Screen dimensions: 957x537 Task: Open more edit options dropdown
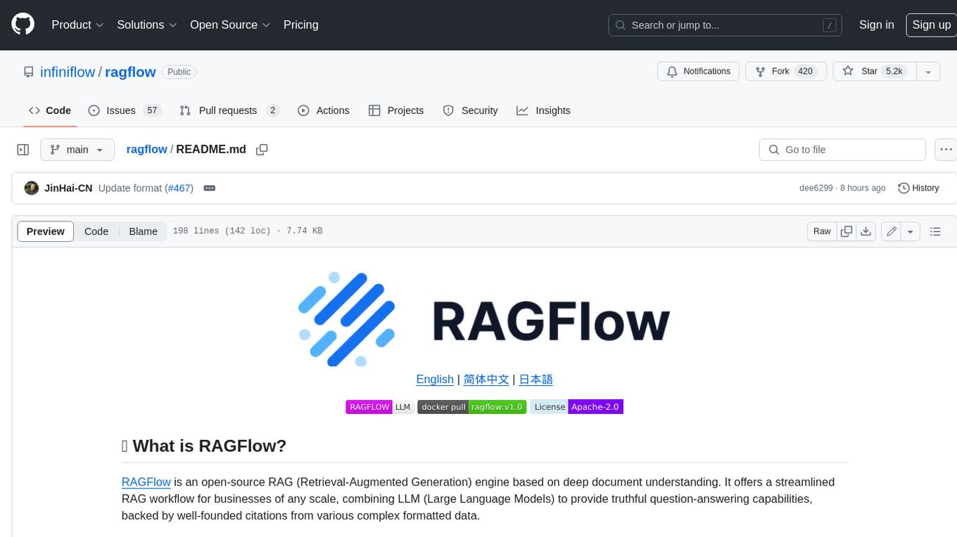click(911, 231)
